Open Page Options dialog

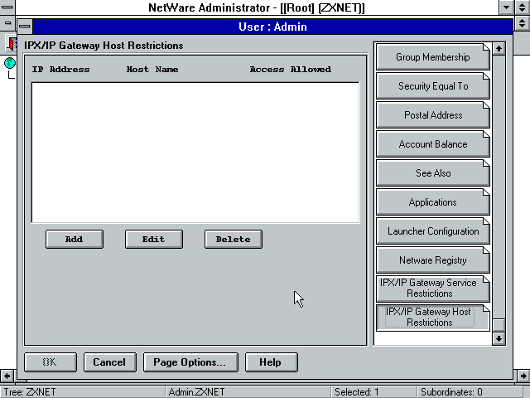pos(190,362)
